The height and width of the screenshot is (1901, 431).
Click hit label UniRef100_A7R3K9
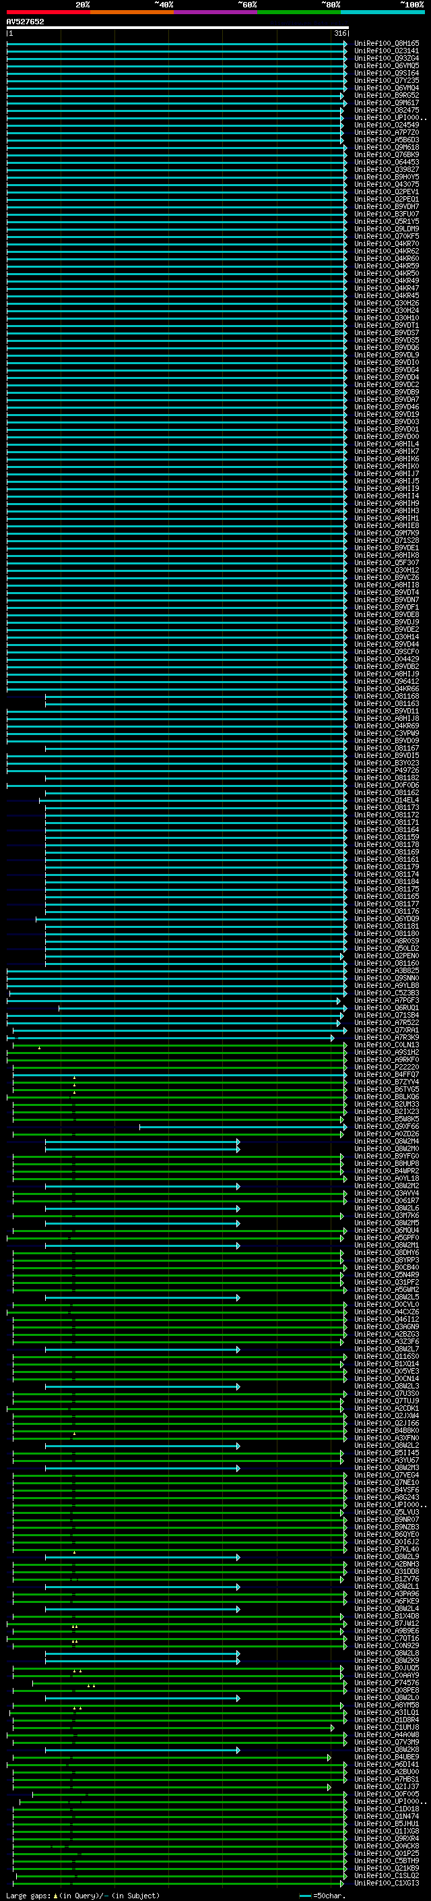tap(387, 1037)
